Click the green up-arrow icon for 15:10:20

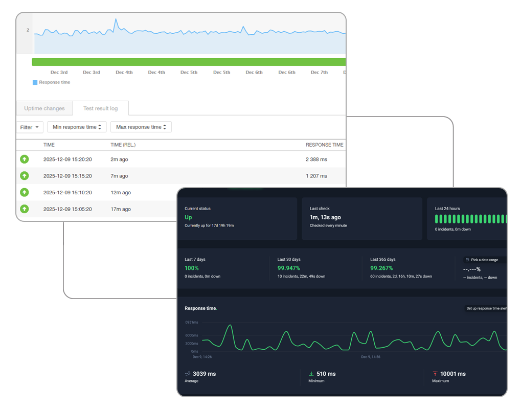pyautogui.click(x=24, y=192)
